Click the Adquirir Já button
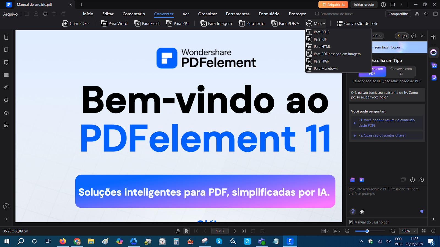Viewport: 440px width, 247px height. click(x=333, y=5)
